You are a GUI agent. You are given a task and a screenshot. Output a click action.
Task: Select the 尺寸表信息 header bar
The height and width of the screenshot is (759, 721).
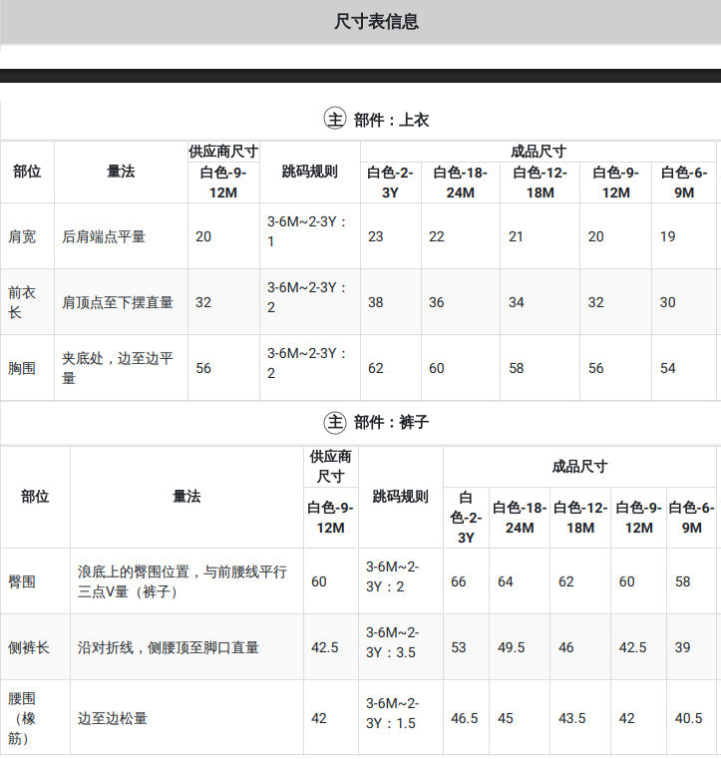point(361,22)
